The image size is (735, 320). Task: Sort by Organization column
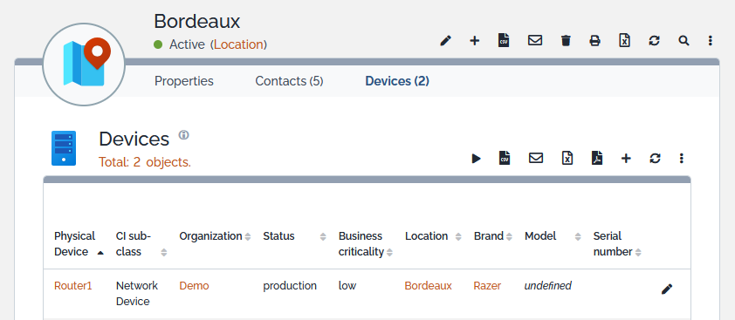pyautogui.click(x=215, y=236)
